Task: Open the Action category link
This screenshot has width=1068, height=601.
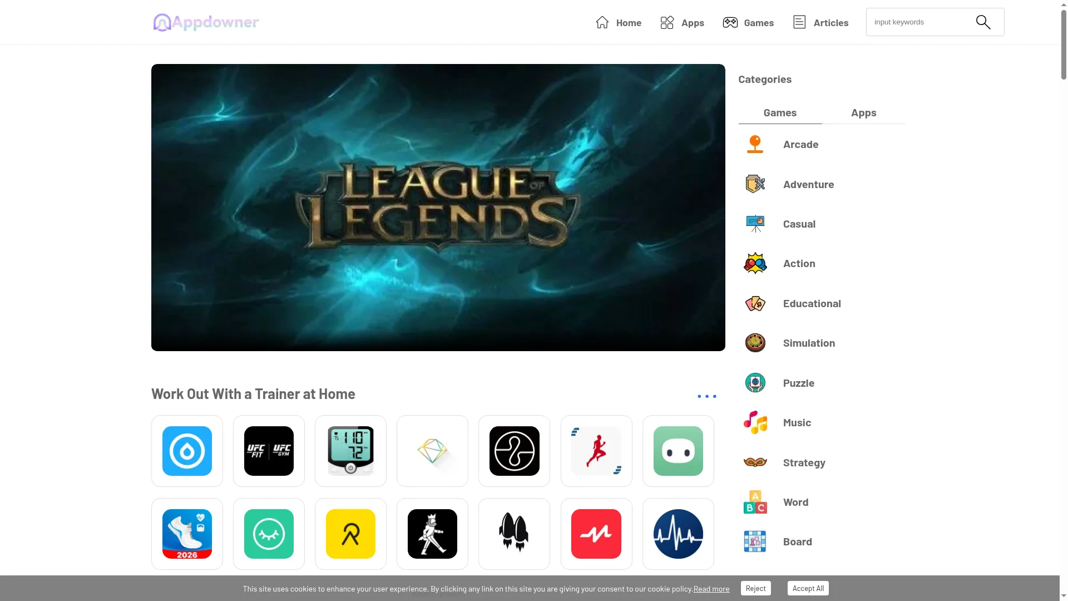Action: coord(799,263)
